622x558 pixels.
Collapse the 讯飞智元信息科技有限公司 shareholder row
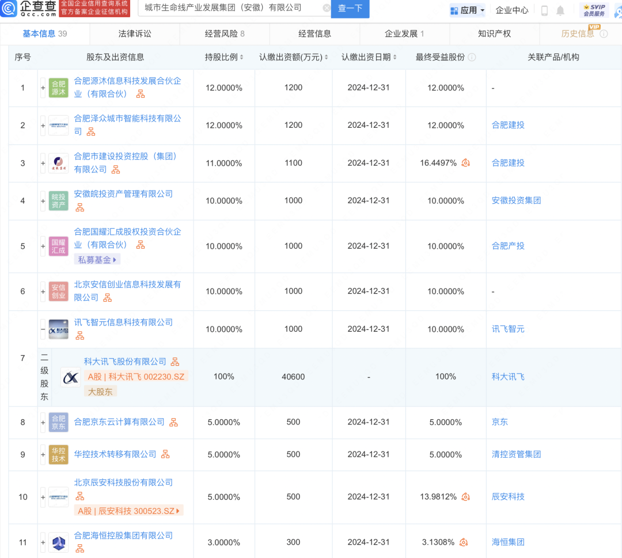pyautogui.click(x=43, y=329)
